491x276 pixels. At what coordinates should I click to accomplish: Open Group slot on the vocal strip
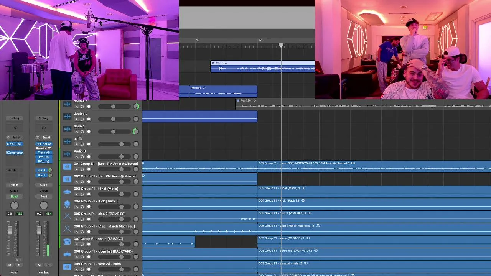point(14,191)
